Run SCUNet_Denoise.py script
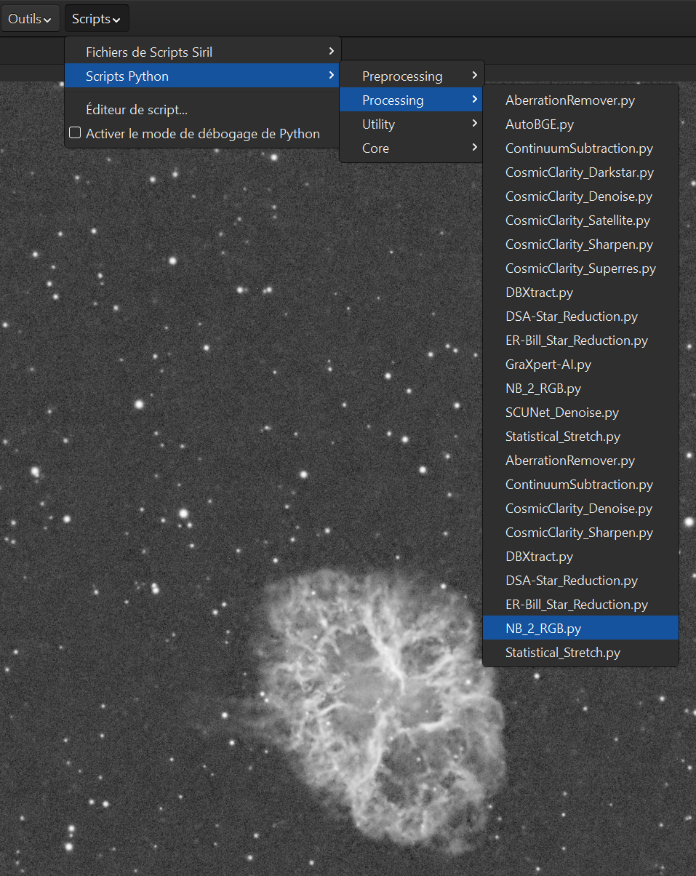 click(x=580, y=413)
